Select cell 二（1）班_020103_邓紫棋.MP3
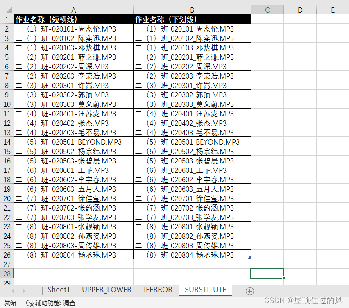349x308 pixels. [x=192, y=48]
